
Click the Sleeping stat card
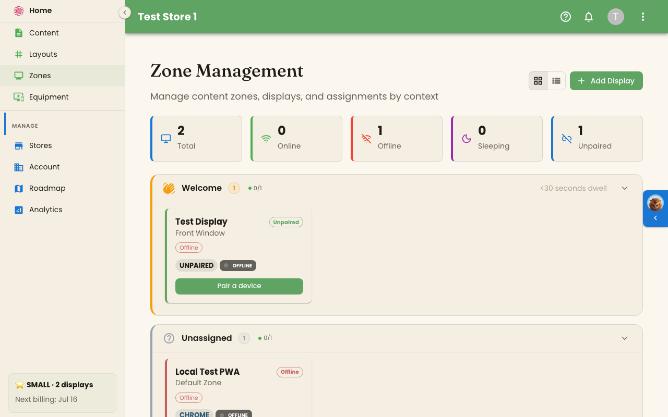[497, 139]
